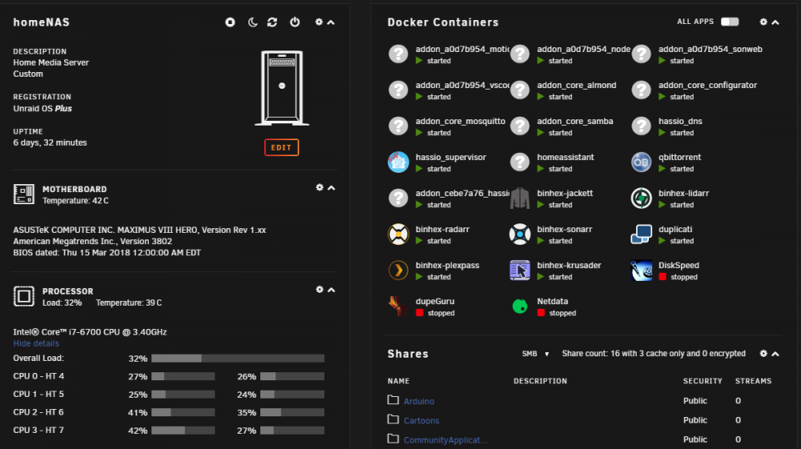This screenshot has width=801, height=449.
Task: Click the motherboard icon
Action: coord(23,194)
